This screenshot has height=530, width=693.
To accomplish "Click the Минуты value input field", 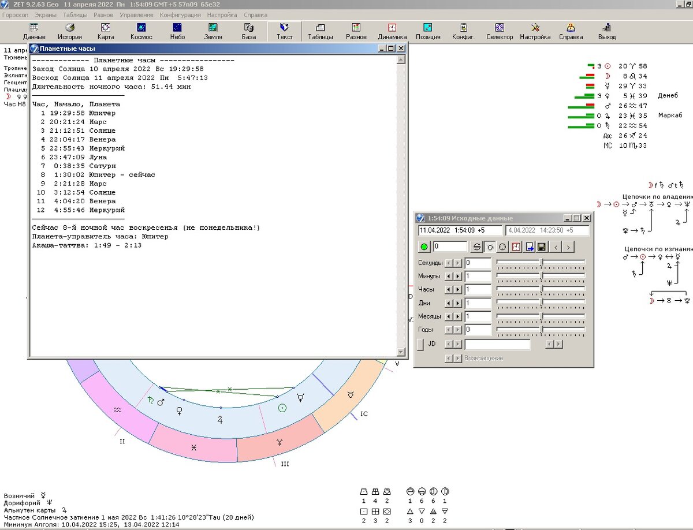I will click(478, 277).
